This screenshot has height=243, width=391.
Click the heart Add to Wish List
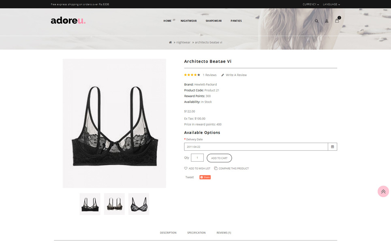[x=197, y=168]
